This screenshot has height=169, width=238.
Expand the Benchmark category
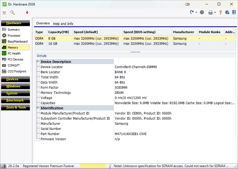[15, 100]
